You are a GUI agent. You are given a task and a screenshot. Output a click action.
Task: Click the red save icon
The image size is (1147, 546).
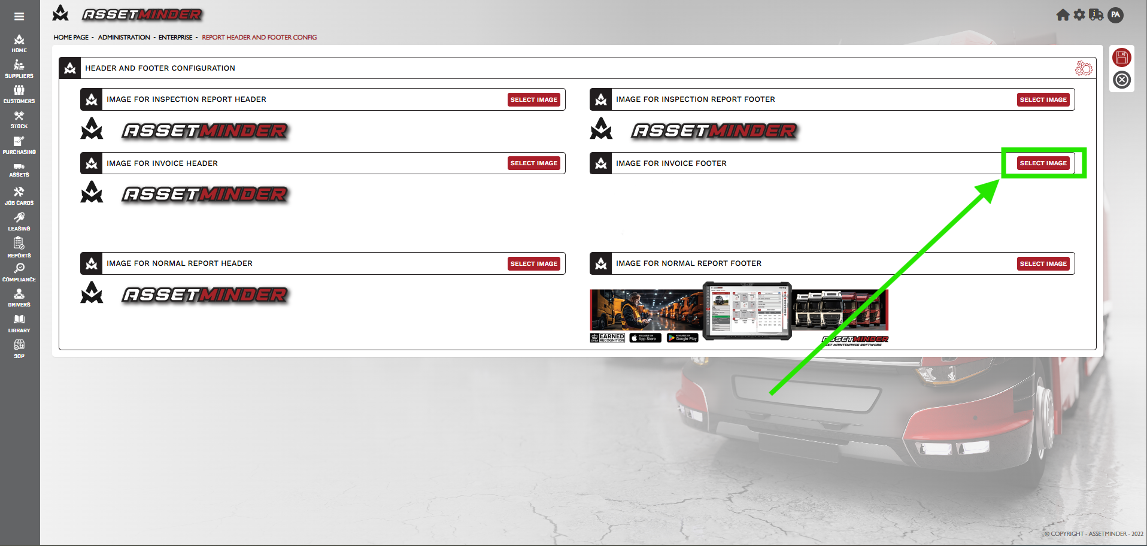1121,57
